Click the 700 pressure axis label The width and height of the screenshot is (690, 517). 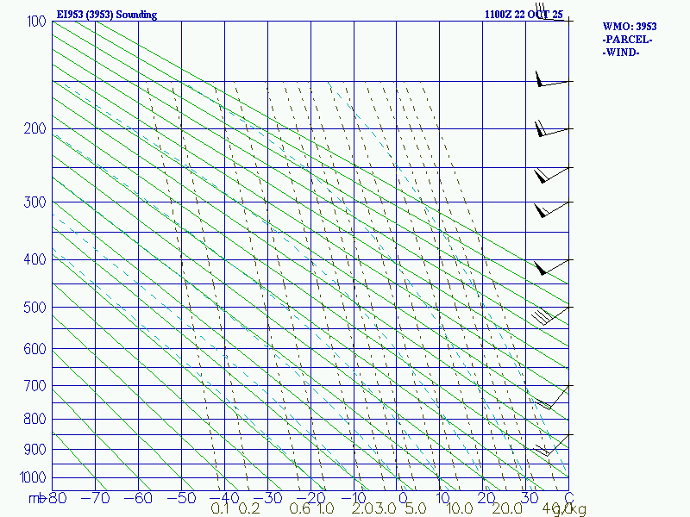tap(34, 385)
